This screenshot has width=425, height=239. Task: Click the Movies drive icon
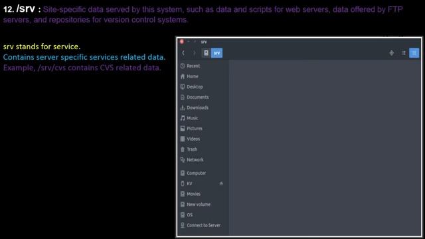(183, 194)
